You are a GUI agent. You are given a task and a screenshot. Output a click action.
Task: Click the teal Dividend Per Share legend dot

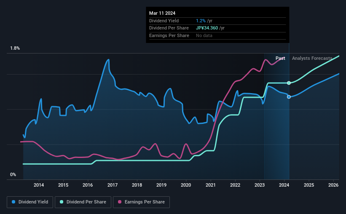(62, 202)
